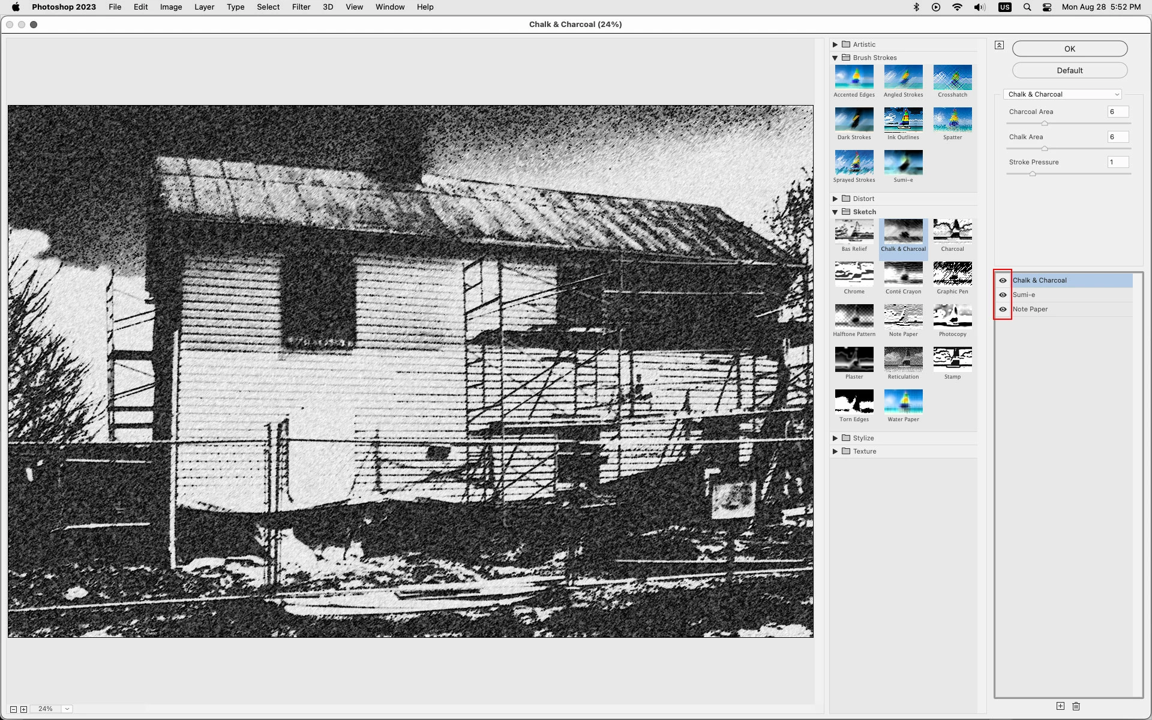1152x720 pixels.
Task: Open the Chalk & Charcoal filter dropdown
Action: pyautogui.click(x=1062, y=94)
